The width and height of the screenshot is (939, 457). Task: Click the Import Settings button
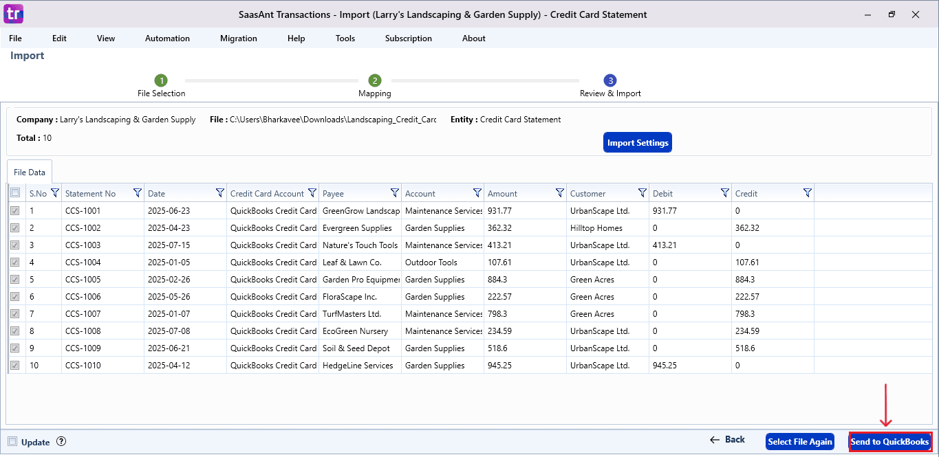pos(637,143)
